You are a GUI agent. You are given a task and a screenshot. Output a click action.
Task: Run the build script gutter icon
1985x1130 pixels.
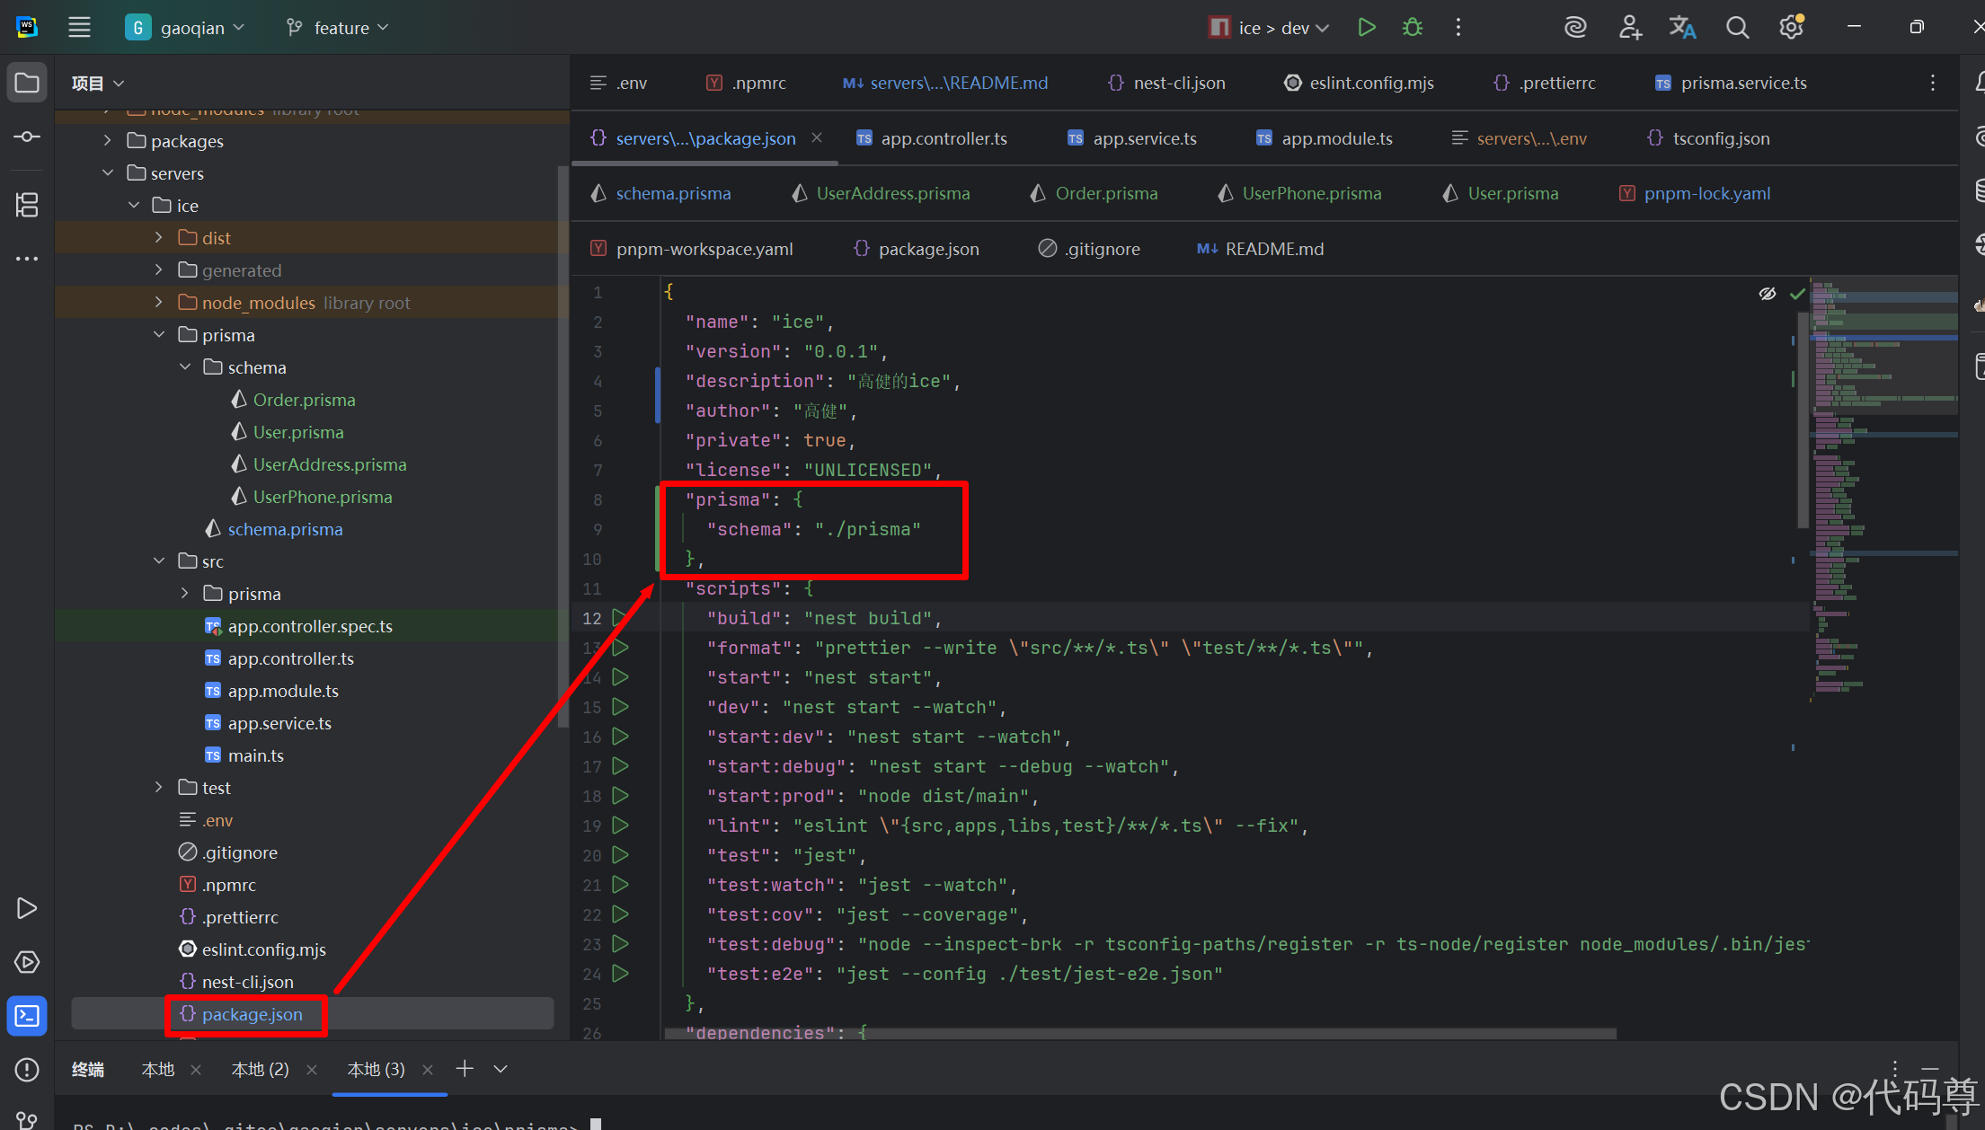(x=619, y=618)
